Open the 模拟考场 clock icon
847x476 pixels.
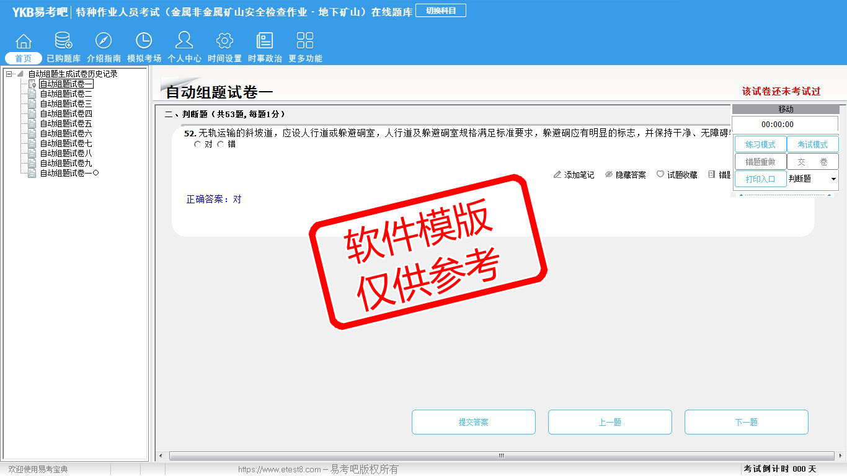click(144, 42)
